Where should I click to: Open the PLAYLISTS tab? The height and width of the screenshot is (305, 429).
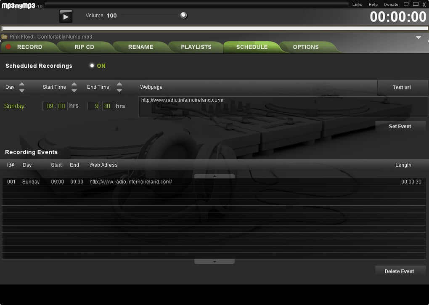coord(196,47)
